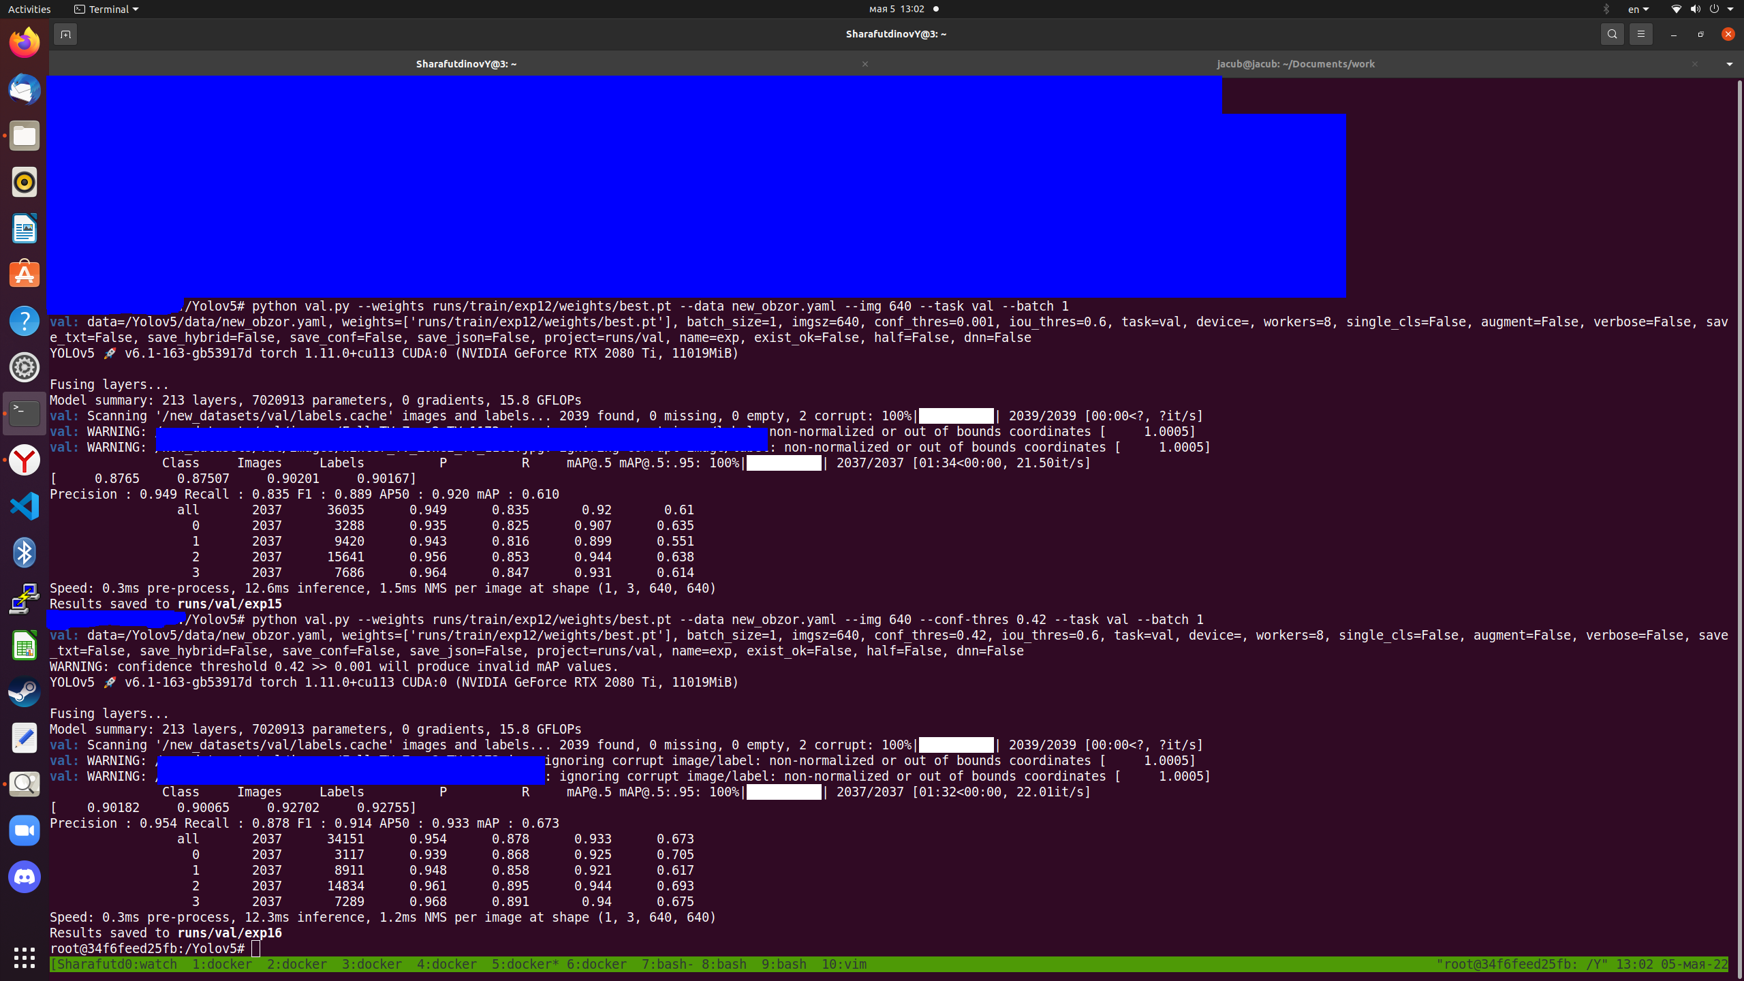The image size is (1744, 981).
Task: Open the image viewer magnifier dock icon
Action: click(x=25, y=784)
